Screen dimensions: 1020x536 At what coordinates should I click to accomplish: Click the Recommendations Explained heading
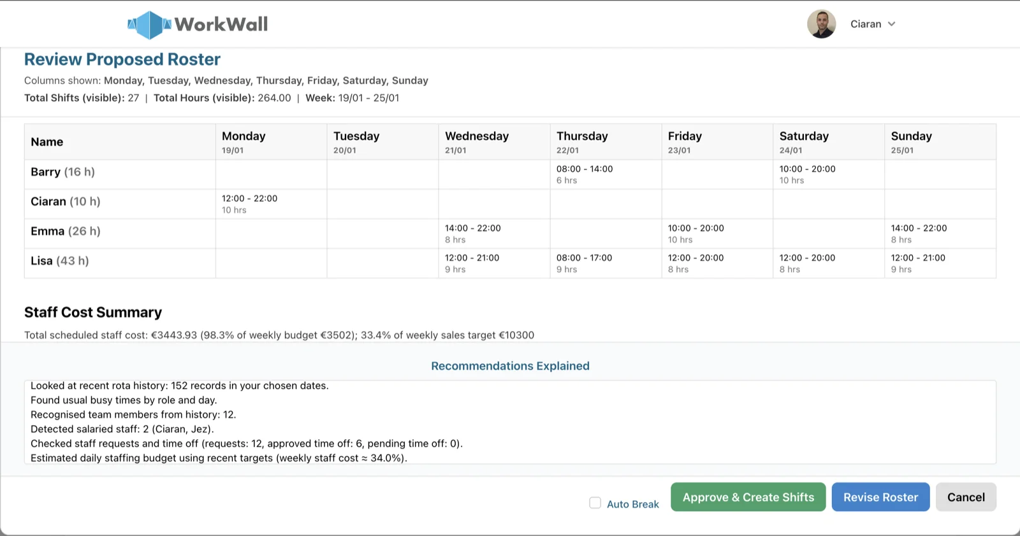[510, 366]
